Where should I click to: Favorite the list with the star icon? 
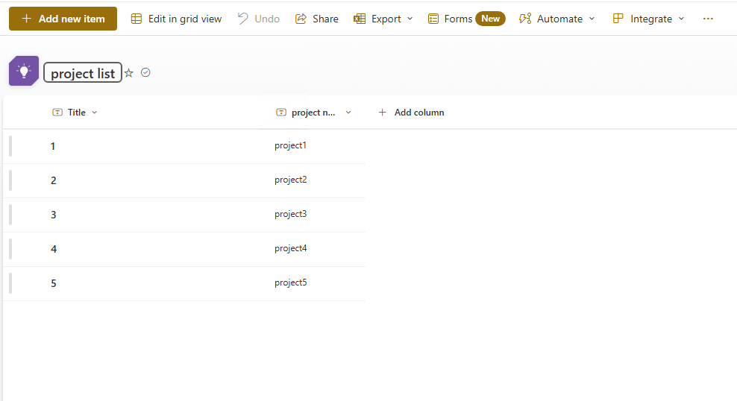click(x=129, y=73)
